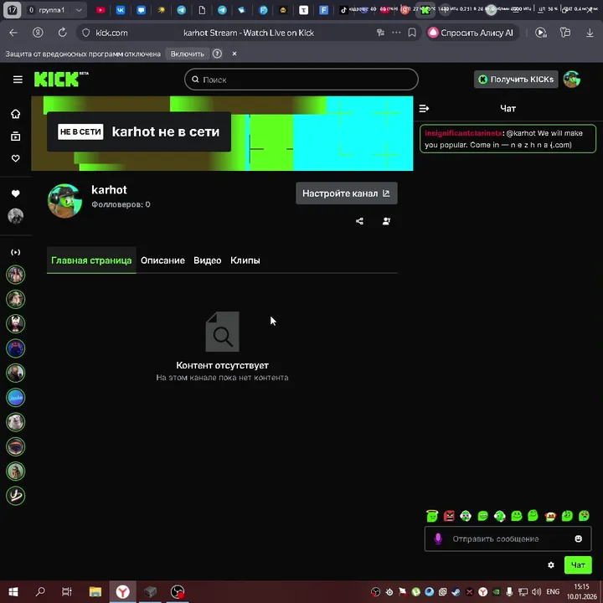Collapse the chat panel arrow icon
Image resolution: width=603 pixels, height=603 pixels.
tap(424, 109)
